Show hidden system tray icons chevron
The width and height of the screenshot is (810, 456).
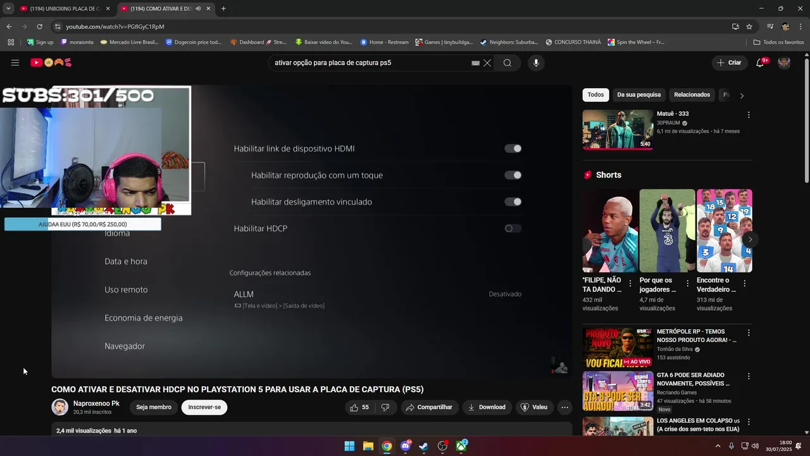point(718,446)
